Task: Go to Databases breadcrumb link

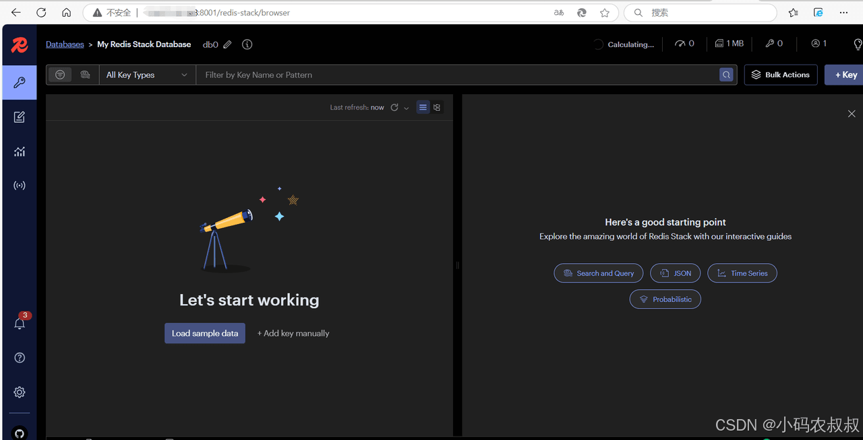Action: pos(65,44)
